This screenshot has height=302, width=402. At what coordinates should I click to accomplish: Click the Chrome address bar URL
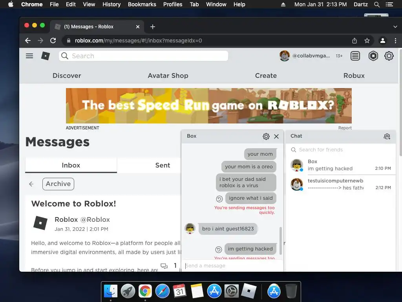pyautogui.click(x=139, y=41)
